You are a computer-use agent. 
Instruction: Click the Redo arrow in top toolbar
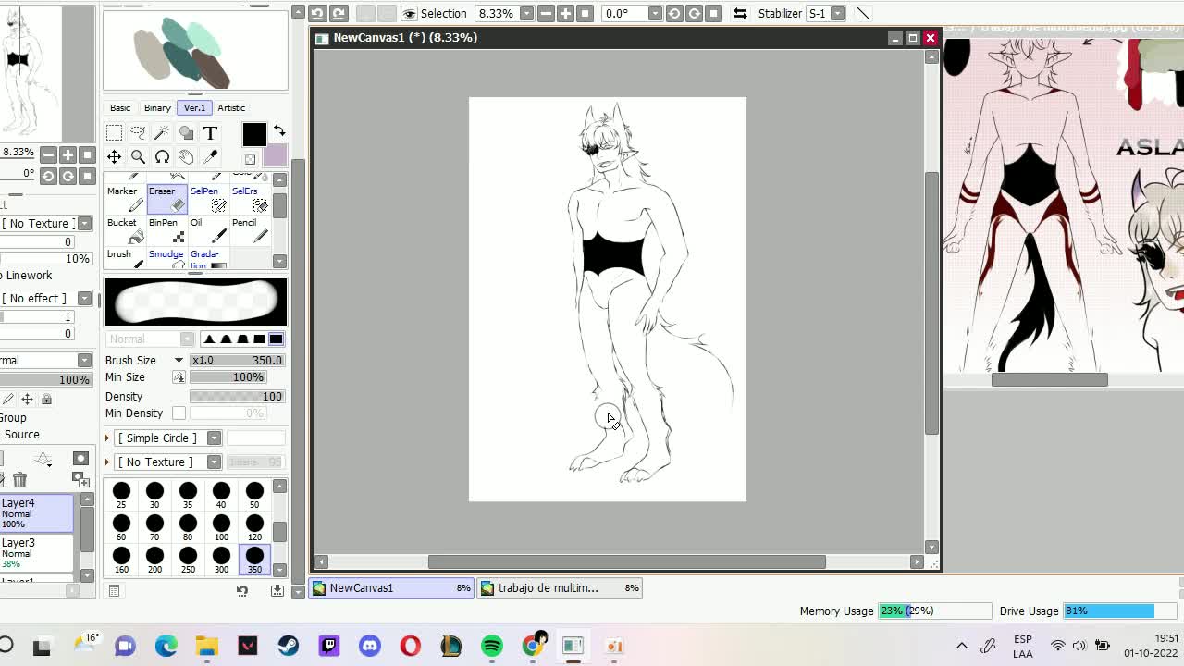[x=339, y=13]
